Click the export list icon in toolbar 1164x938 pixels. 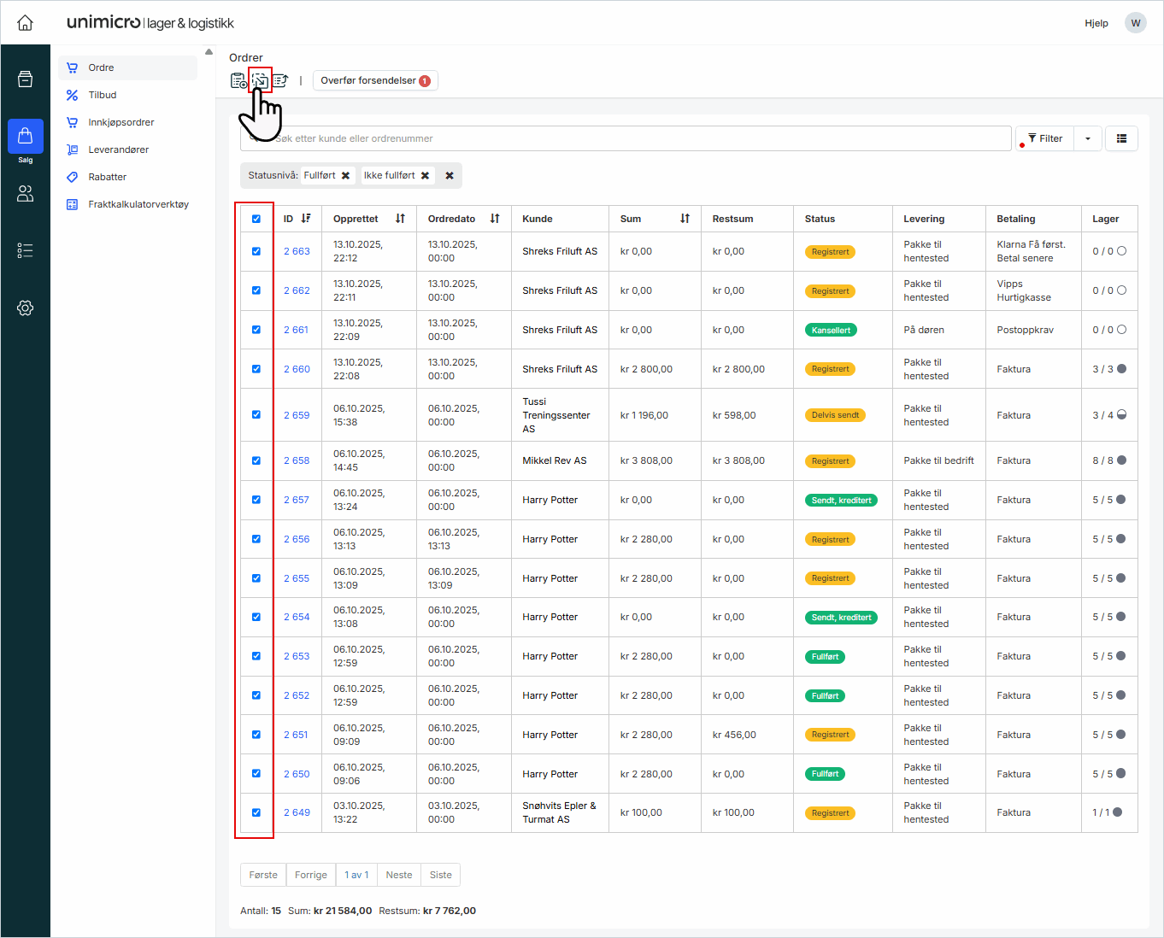(280, 80)
